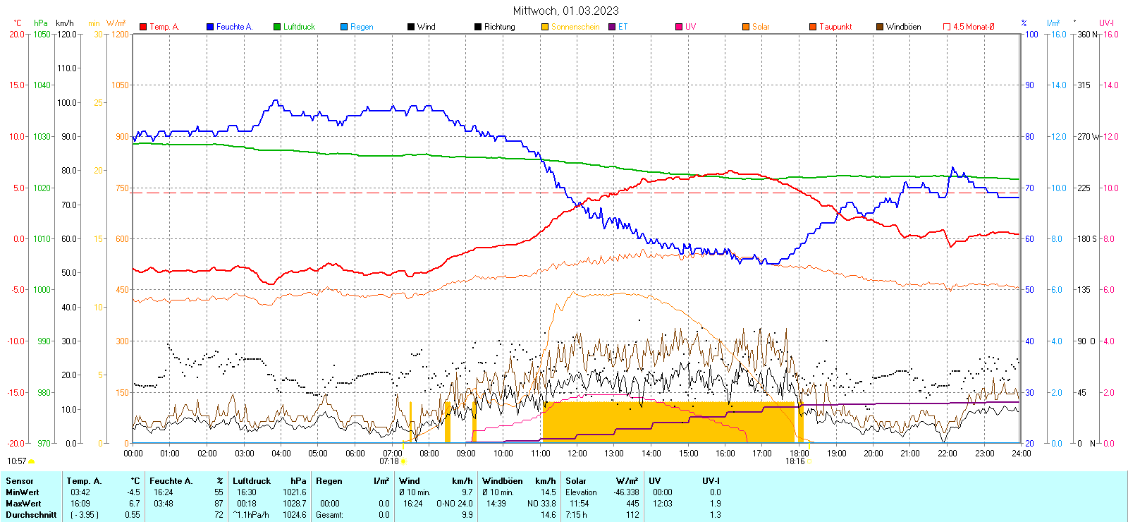Click the Solar column header in table
Viewport: 1128px width, 522px height.
(x=576, y=481)
